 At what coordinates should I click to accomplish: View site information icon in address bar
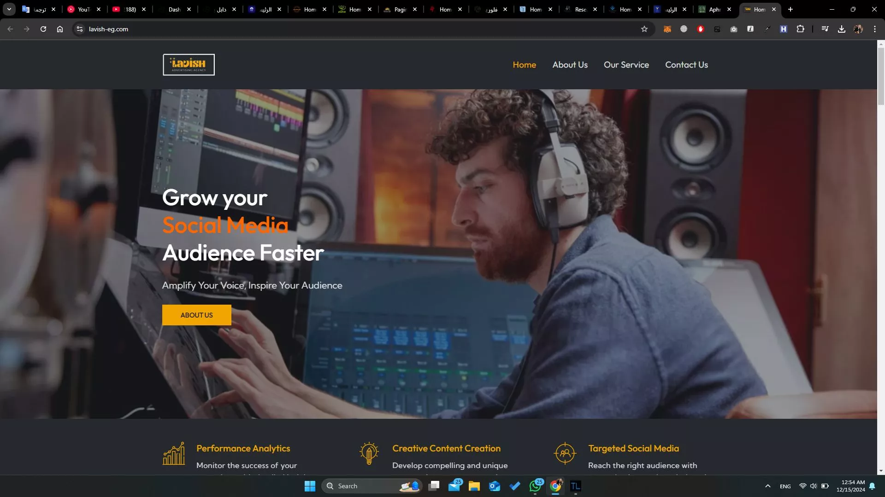point(80,29)
